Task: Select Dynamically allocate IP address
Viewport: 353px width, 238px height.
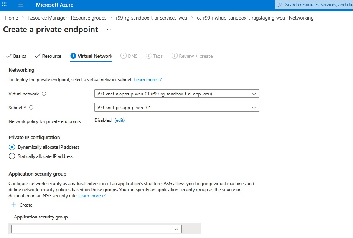Action: coord(12,147)
